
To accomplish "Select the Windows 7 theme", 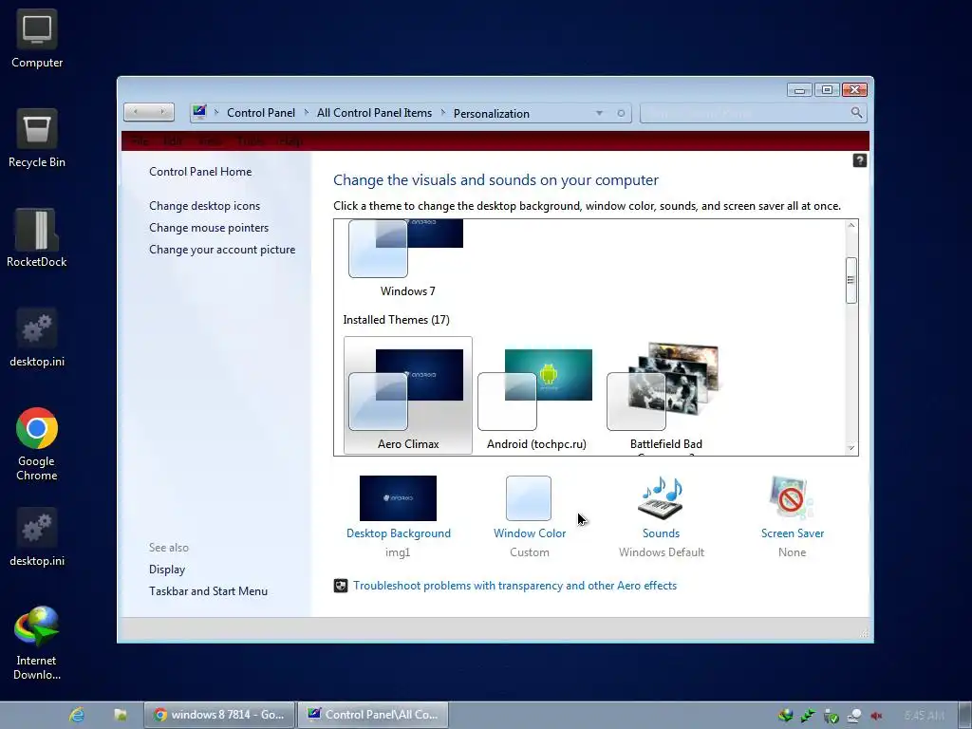I will (407, 258).
